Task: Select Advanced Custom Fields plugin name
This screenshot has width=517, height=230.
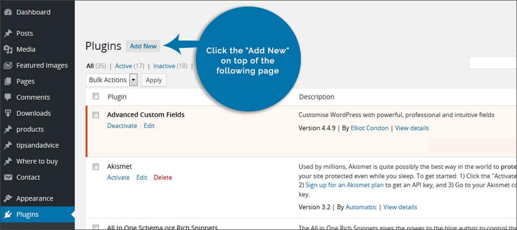Action: click(146, 115)
